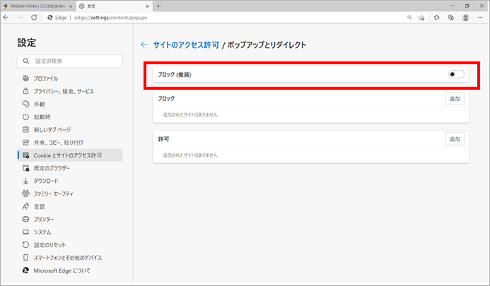Open the Favorites star icon in toolbar
This screenshot has height=286, width=490.
point(436,18)
